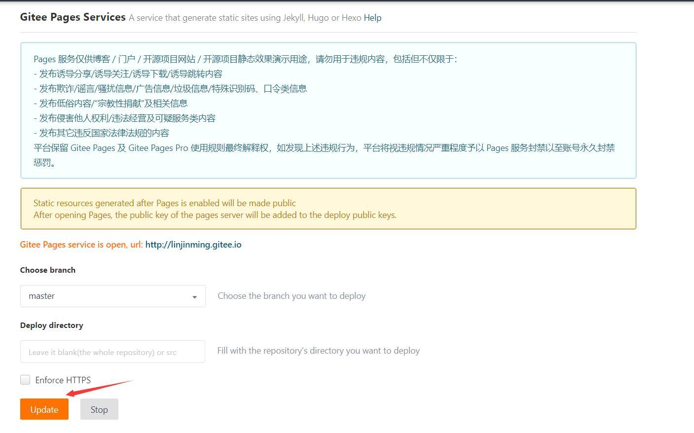Click the 'Choose branch' label

coord(48,270)
